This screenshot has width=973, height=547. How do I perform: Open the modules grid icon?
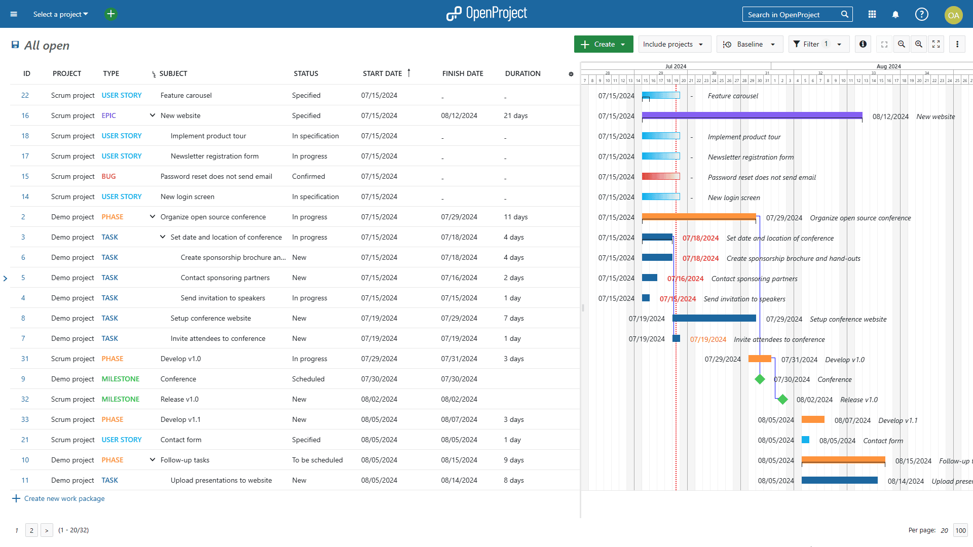click(872, 15)
